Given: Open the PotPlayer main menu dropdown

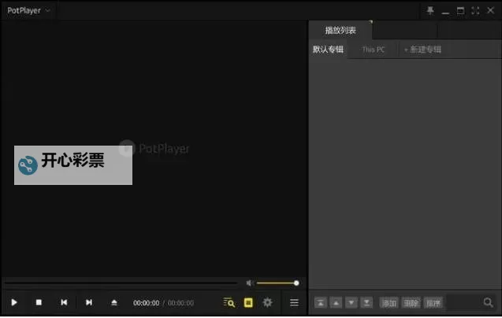Looking at the screenshot, I should (29, 10).
